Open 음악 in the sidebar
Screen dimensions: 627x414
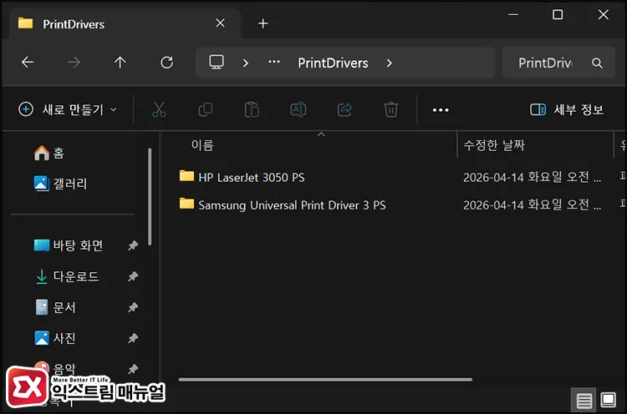point(55,369)
